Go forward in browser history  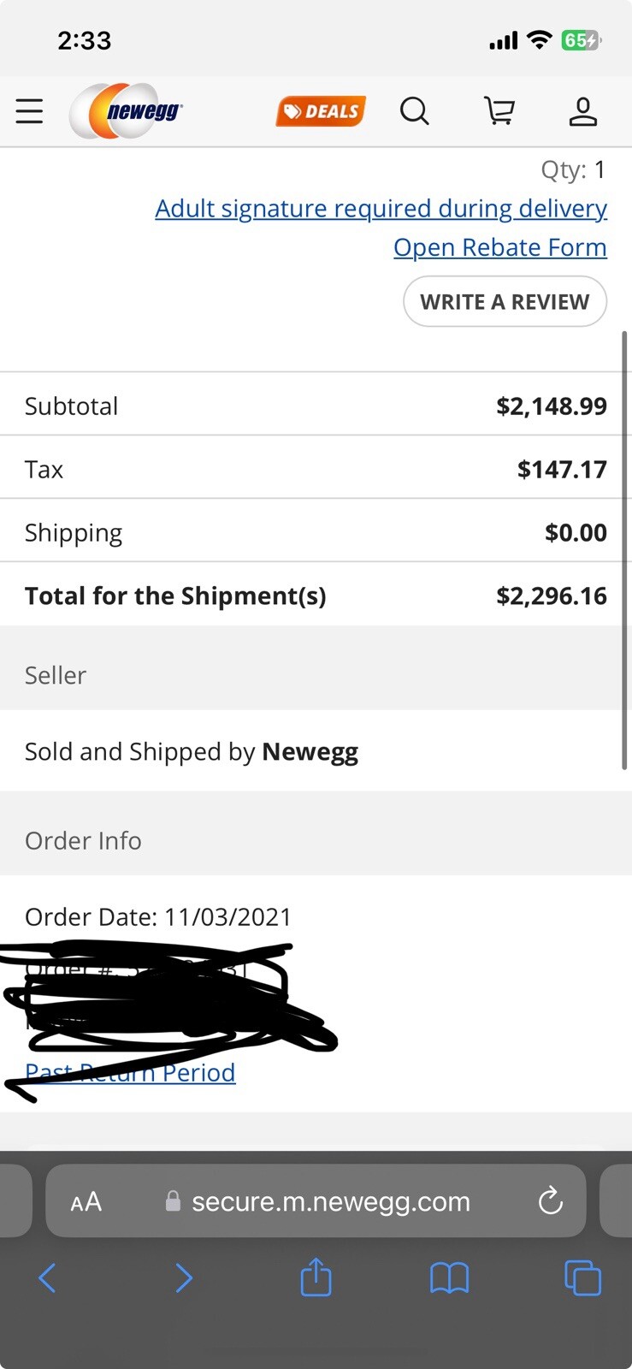coord(183,1278)
